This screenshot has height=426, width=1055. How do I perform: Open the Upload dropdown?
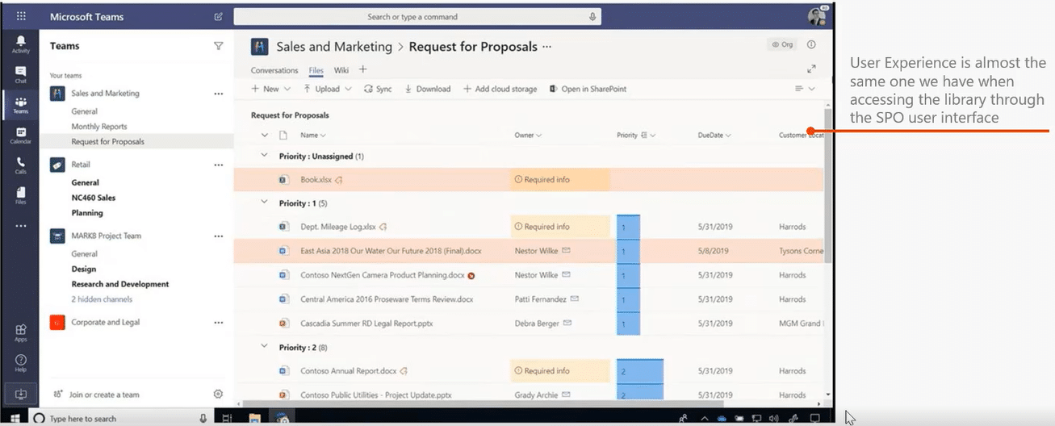click(x=328, y=89)
